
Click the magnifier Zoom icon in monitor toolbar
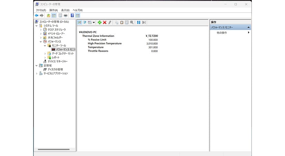132,22
